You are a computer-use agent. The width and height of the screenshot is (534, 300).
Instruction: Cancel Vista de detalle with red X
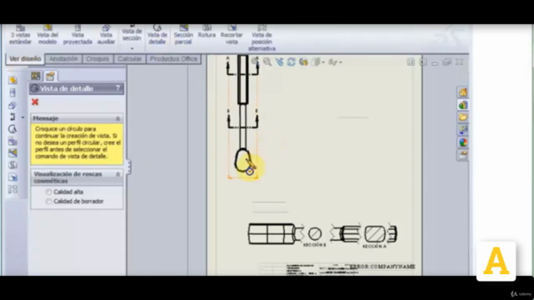click(35, 102)
